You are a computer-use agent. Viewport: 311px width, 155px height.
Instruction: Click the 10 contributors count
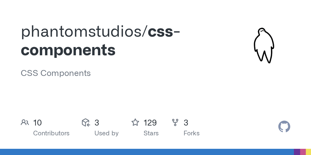37,123
